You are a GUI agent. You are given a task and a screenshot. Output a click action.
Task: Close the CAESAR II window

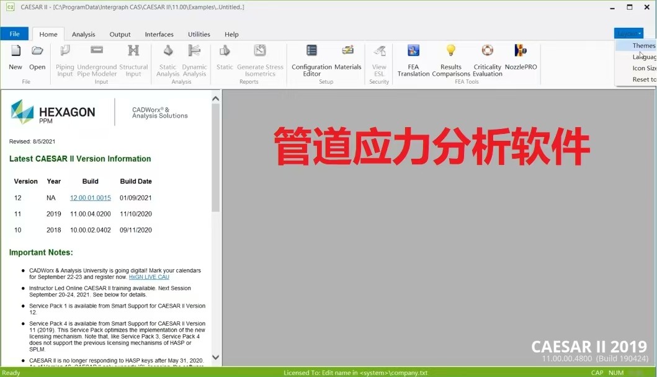[x=647, y=7]
